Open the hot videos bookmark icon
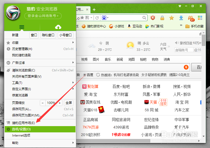The height and width of the screenshot is (148, 210). [x=147, y=26]
